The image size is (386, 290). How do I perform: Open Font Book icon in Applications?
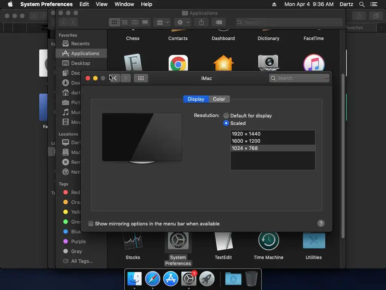pyautogui.click(x=133, y=62)
